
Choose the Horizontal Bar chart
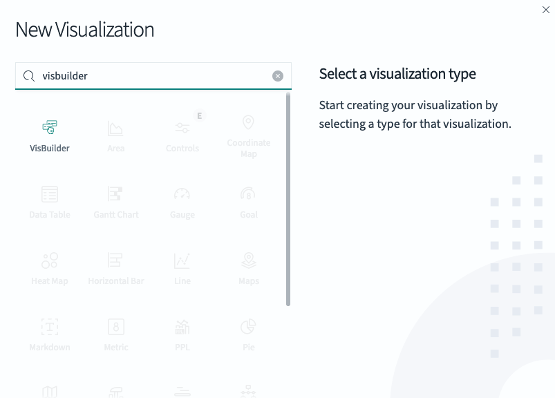pyautogui.click(x=115, y=267)
